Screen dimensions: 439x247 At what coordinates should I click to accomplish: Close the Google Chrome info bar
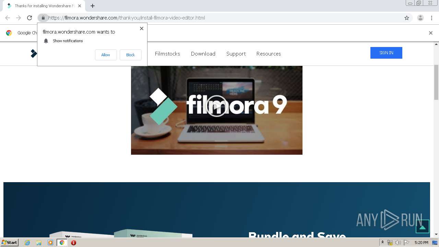pyautogui.click(x=431, y=33)
